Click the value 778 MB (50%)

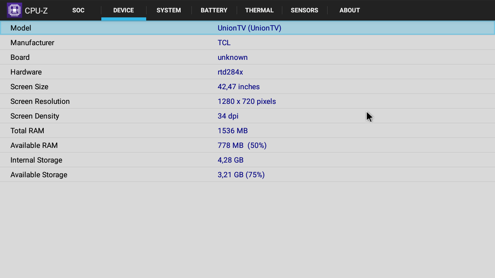point(242,146)
